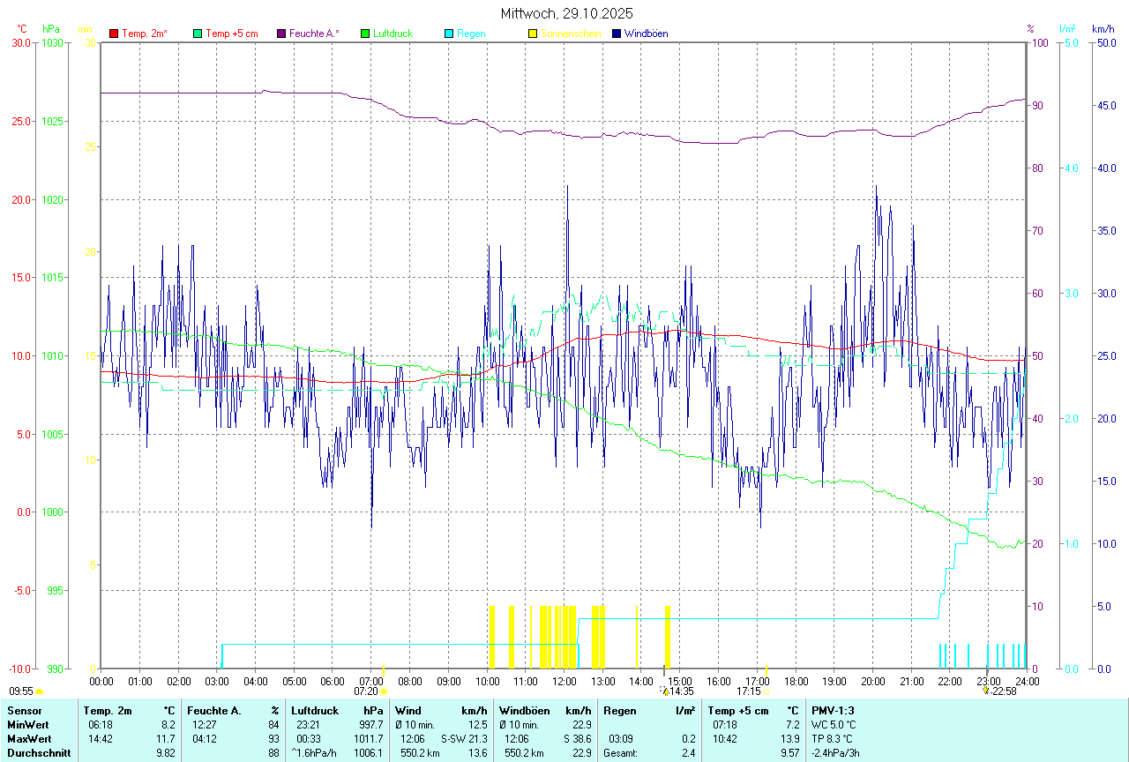Click the moonset icon at 22:58

point(985,691)
